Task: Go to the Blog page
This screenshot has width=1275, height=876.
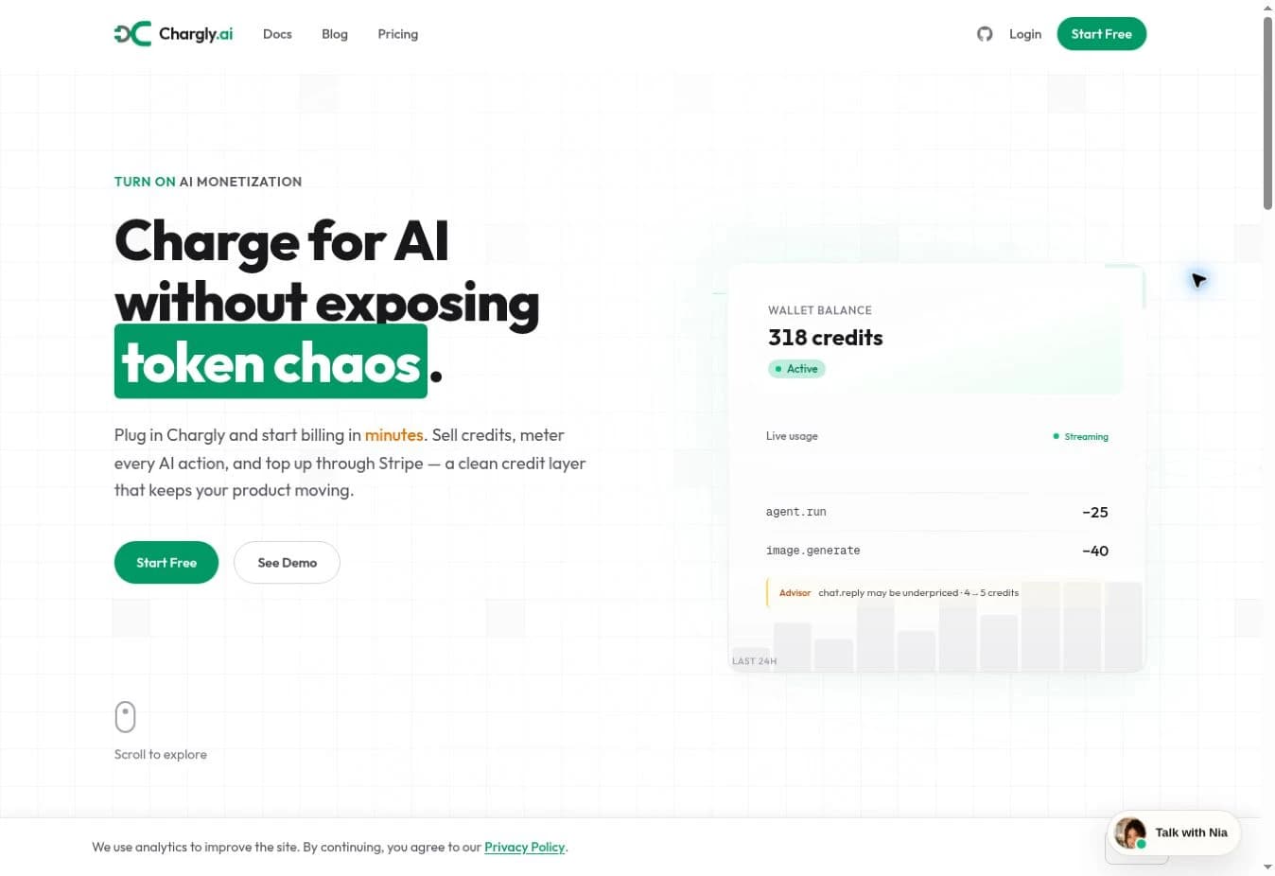Action: coord(335,34)
